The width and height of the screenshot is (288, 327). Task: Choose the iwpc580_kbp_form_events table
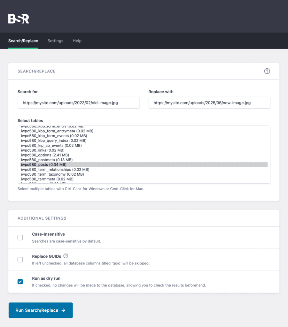pos(54,136)
